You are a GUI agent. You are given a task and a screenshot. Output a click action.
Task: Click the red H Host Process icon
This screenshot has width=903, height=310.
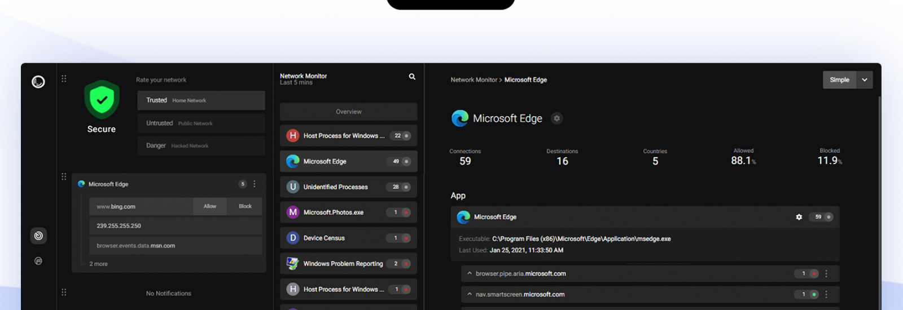coord(292,135)
